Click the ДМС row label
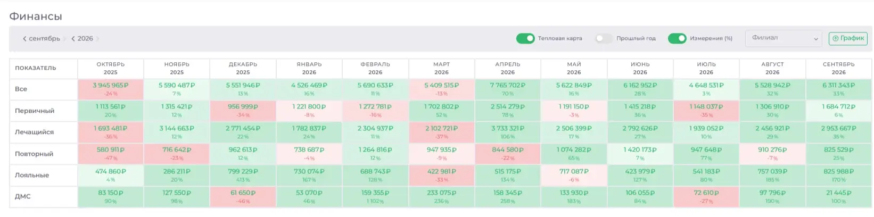 click(23, 197)
